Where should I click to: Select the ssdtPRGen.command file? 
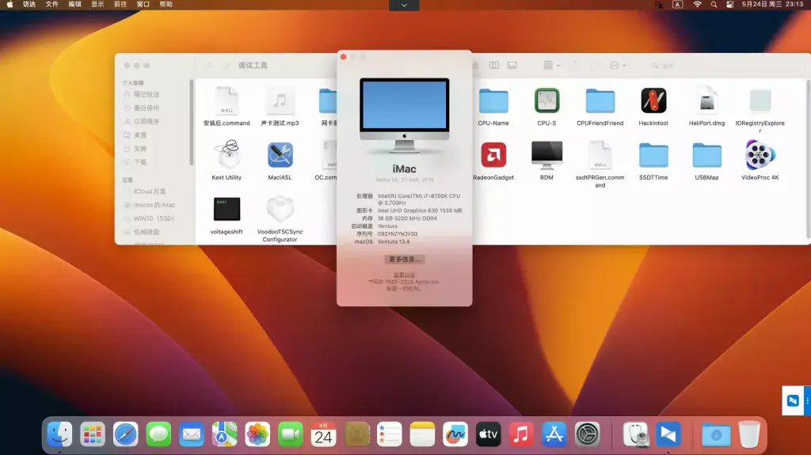600,154
